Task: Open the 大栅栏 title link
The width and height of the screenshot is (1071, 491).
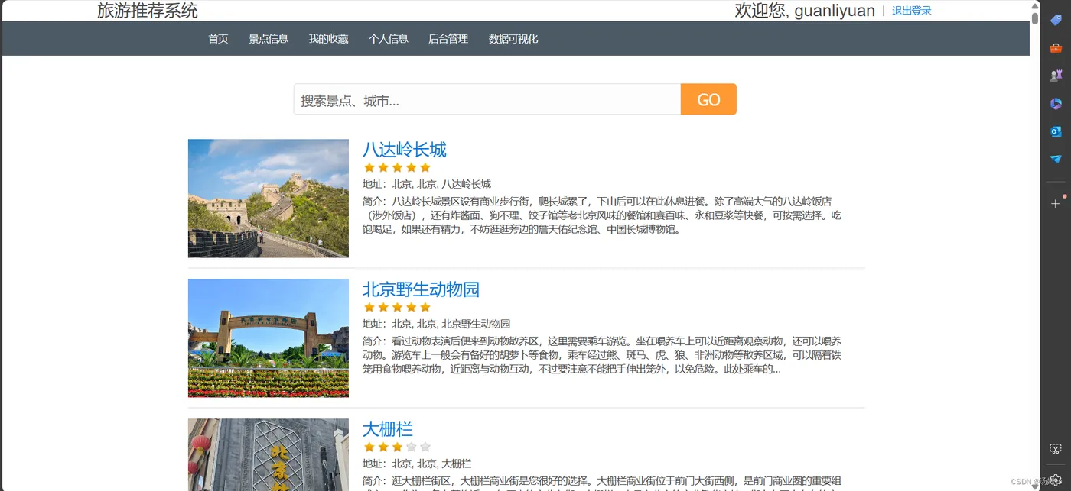Action: pos(388,428)
